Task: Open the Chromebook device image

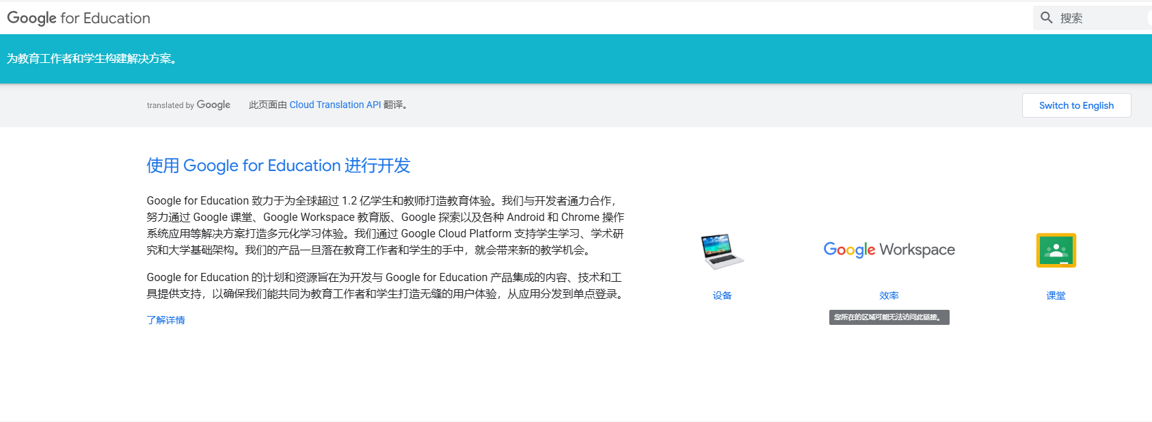Action: [x=722, y=251]
